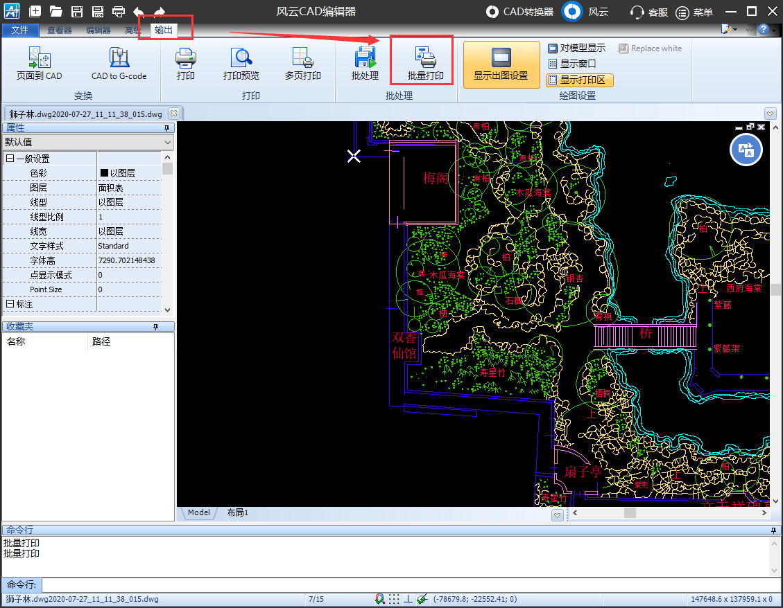Toggle the snap icon in status bar
The width and height of the screenshot is (783, 608).
pyautogui.click(x=380, y=599)
